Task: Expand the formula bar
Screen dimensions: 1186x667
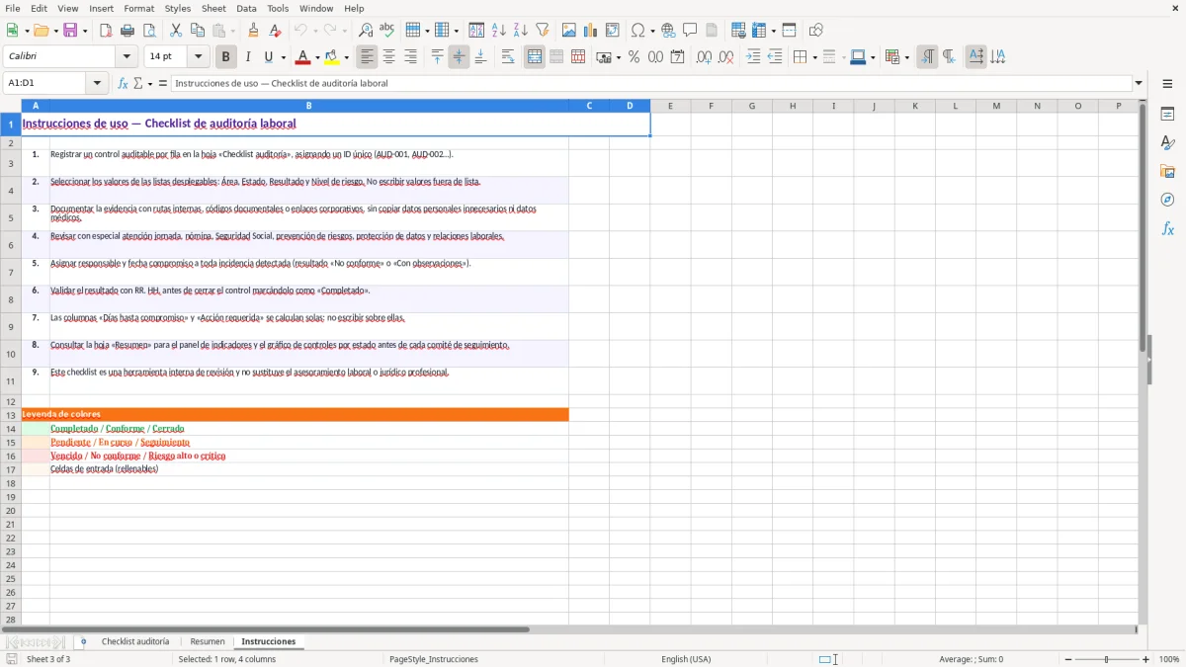Action: coord(1139,83)
